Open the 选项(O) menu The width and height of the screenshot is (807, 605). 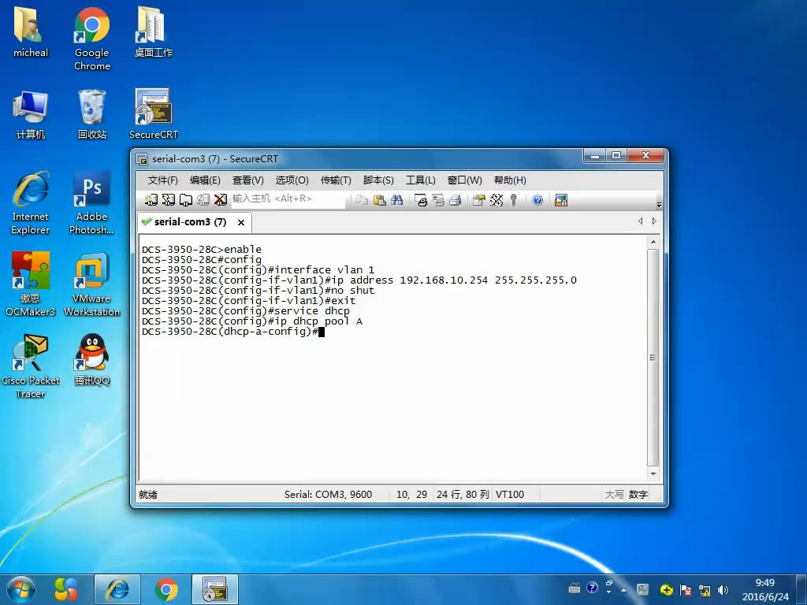pyautogui.click(x=292, y=180)
